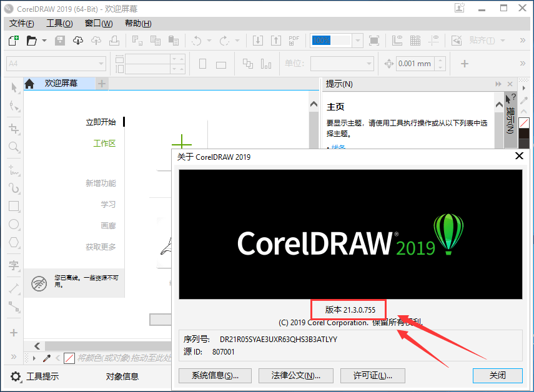Select the Shape tool
This screenshot has width=534, height=392.
click(x=14, y=106)
